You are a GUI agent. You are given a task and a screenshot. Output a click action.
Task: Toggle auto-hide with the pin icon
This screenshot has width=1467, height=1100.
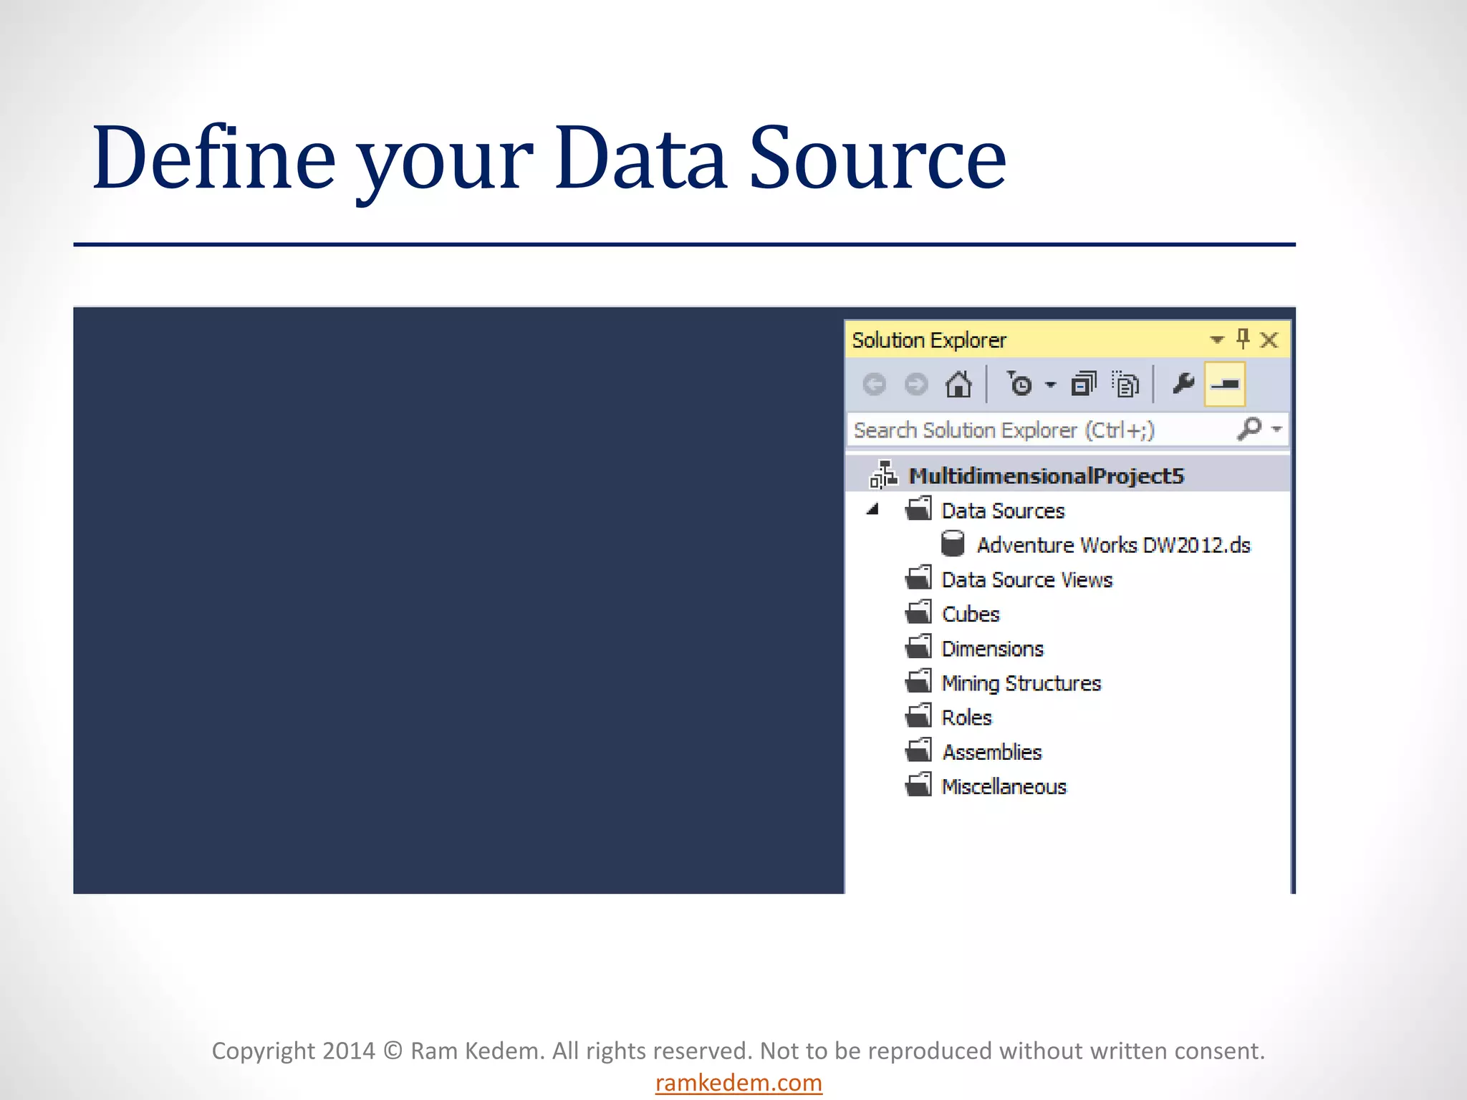(x=1243, y=339)
